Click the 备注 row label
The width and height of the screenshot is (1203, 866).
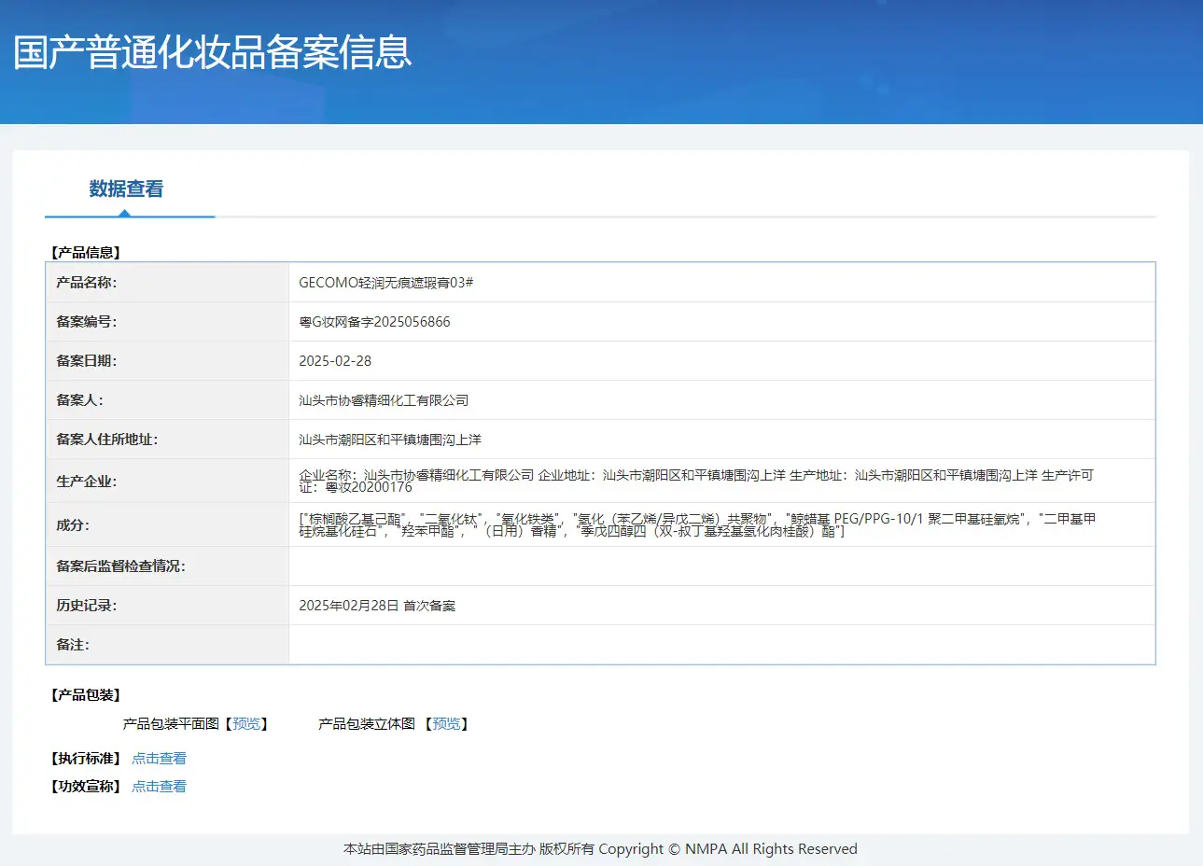(x=73, y=645)
